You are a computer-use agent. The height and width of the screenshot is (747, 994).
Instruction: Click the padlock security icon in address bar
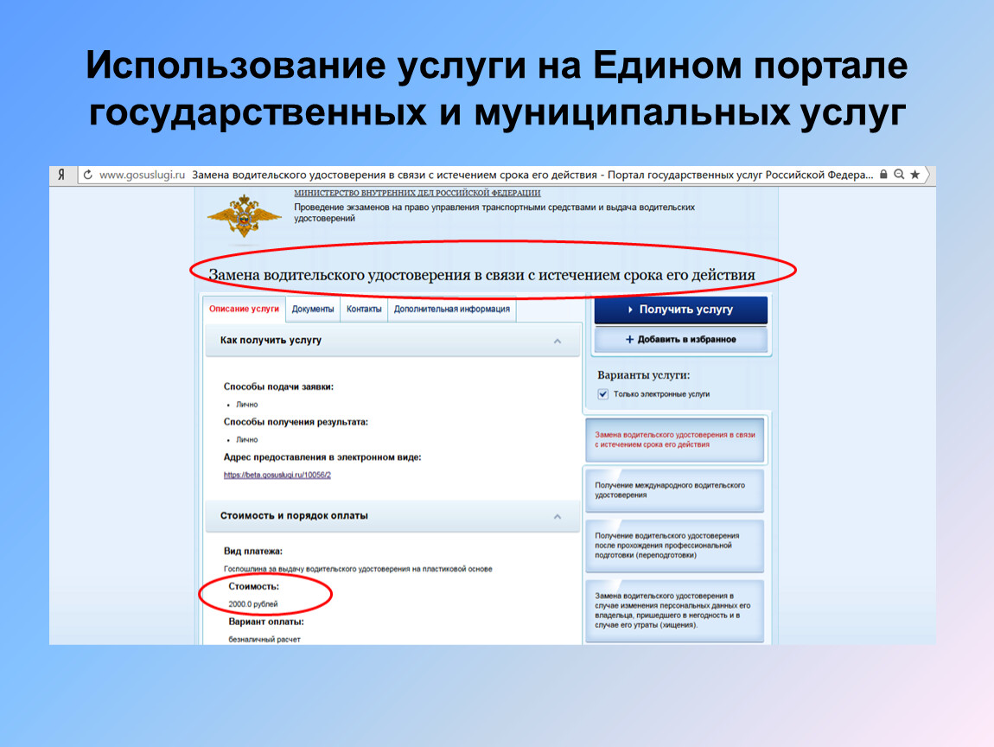click(883, 175)
